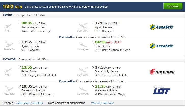The image size is (186, 108).
Task: Click the clock icon next to 09:35
Action: 20,23
